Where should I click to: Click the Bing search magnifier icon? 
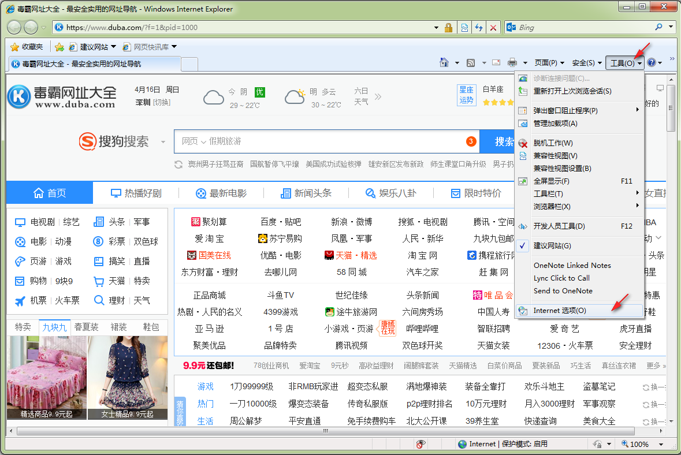pyautogui.click(x=659, y=27)
